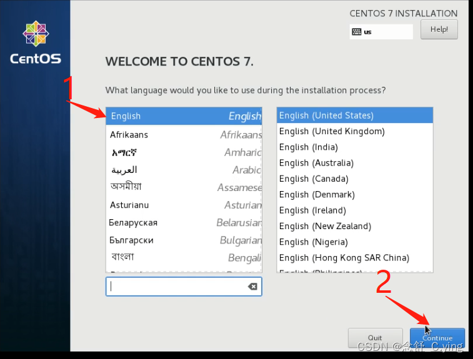Select Беларуская (Belarusian) language row

pos(184,222)
